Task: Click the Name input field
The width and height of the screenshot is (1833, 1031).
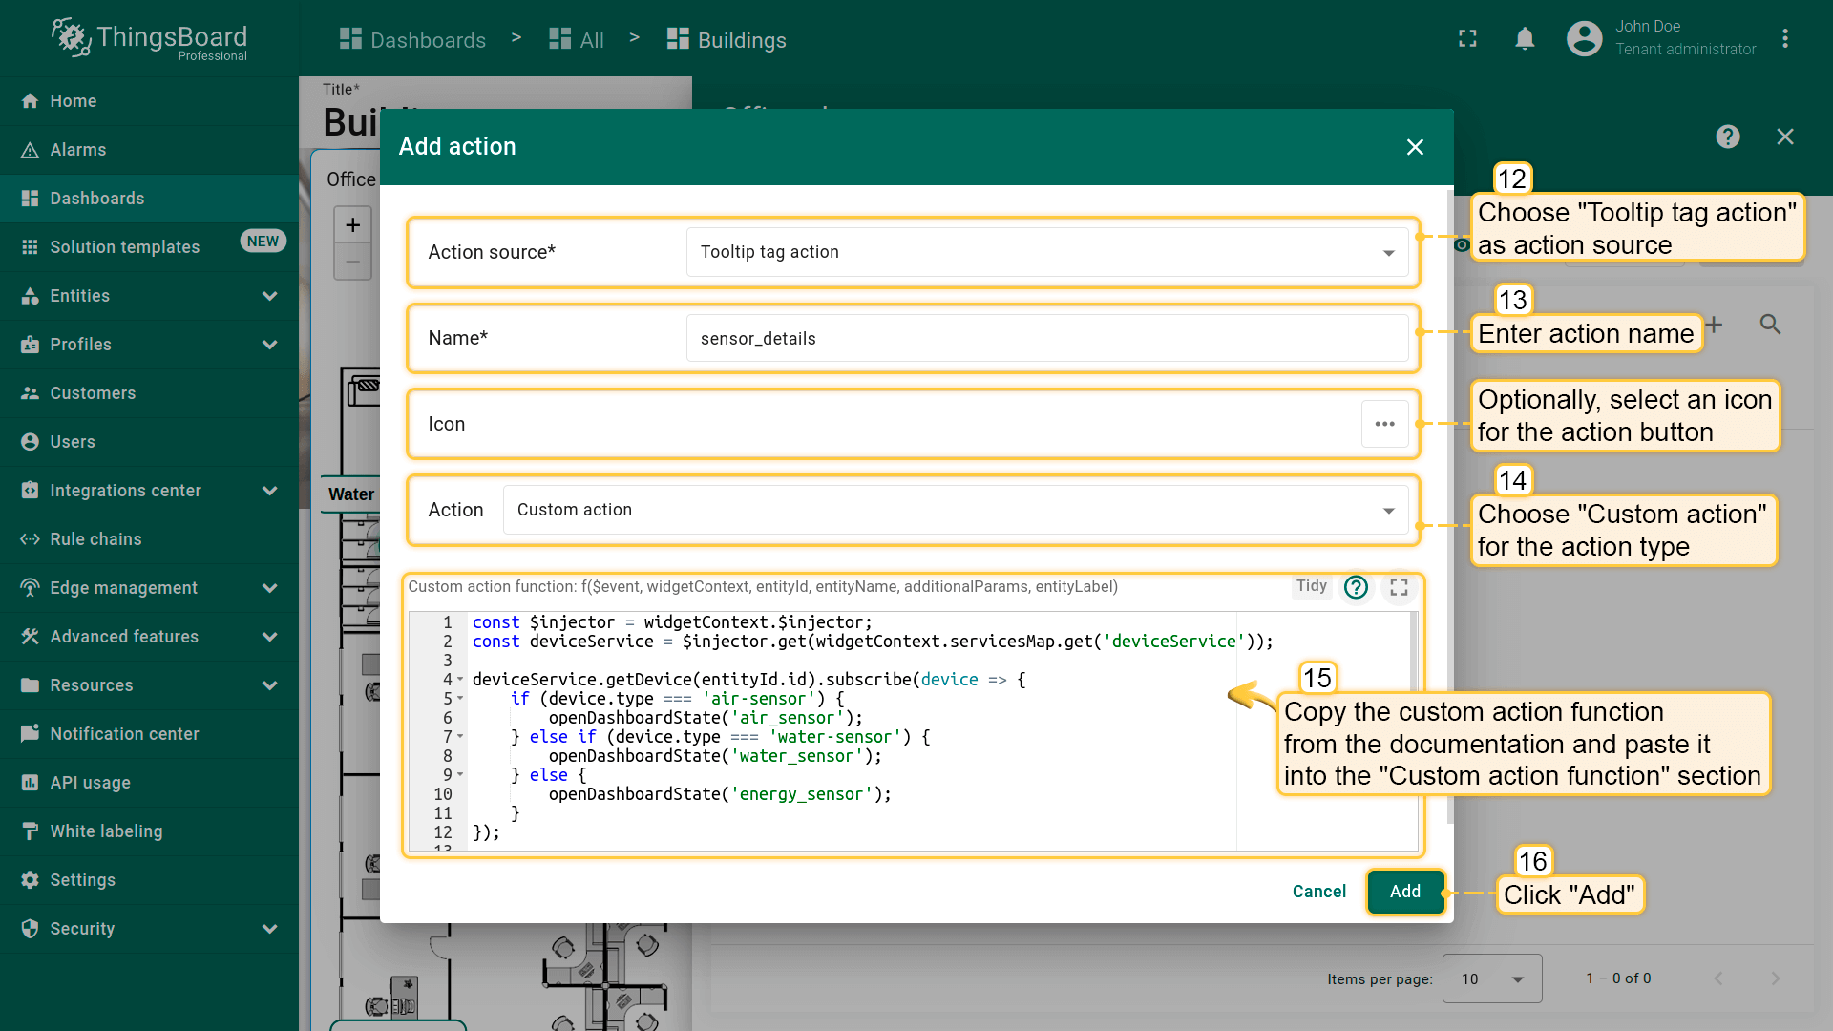Action: (1046, 339)
